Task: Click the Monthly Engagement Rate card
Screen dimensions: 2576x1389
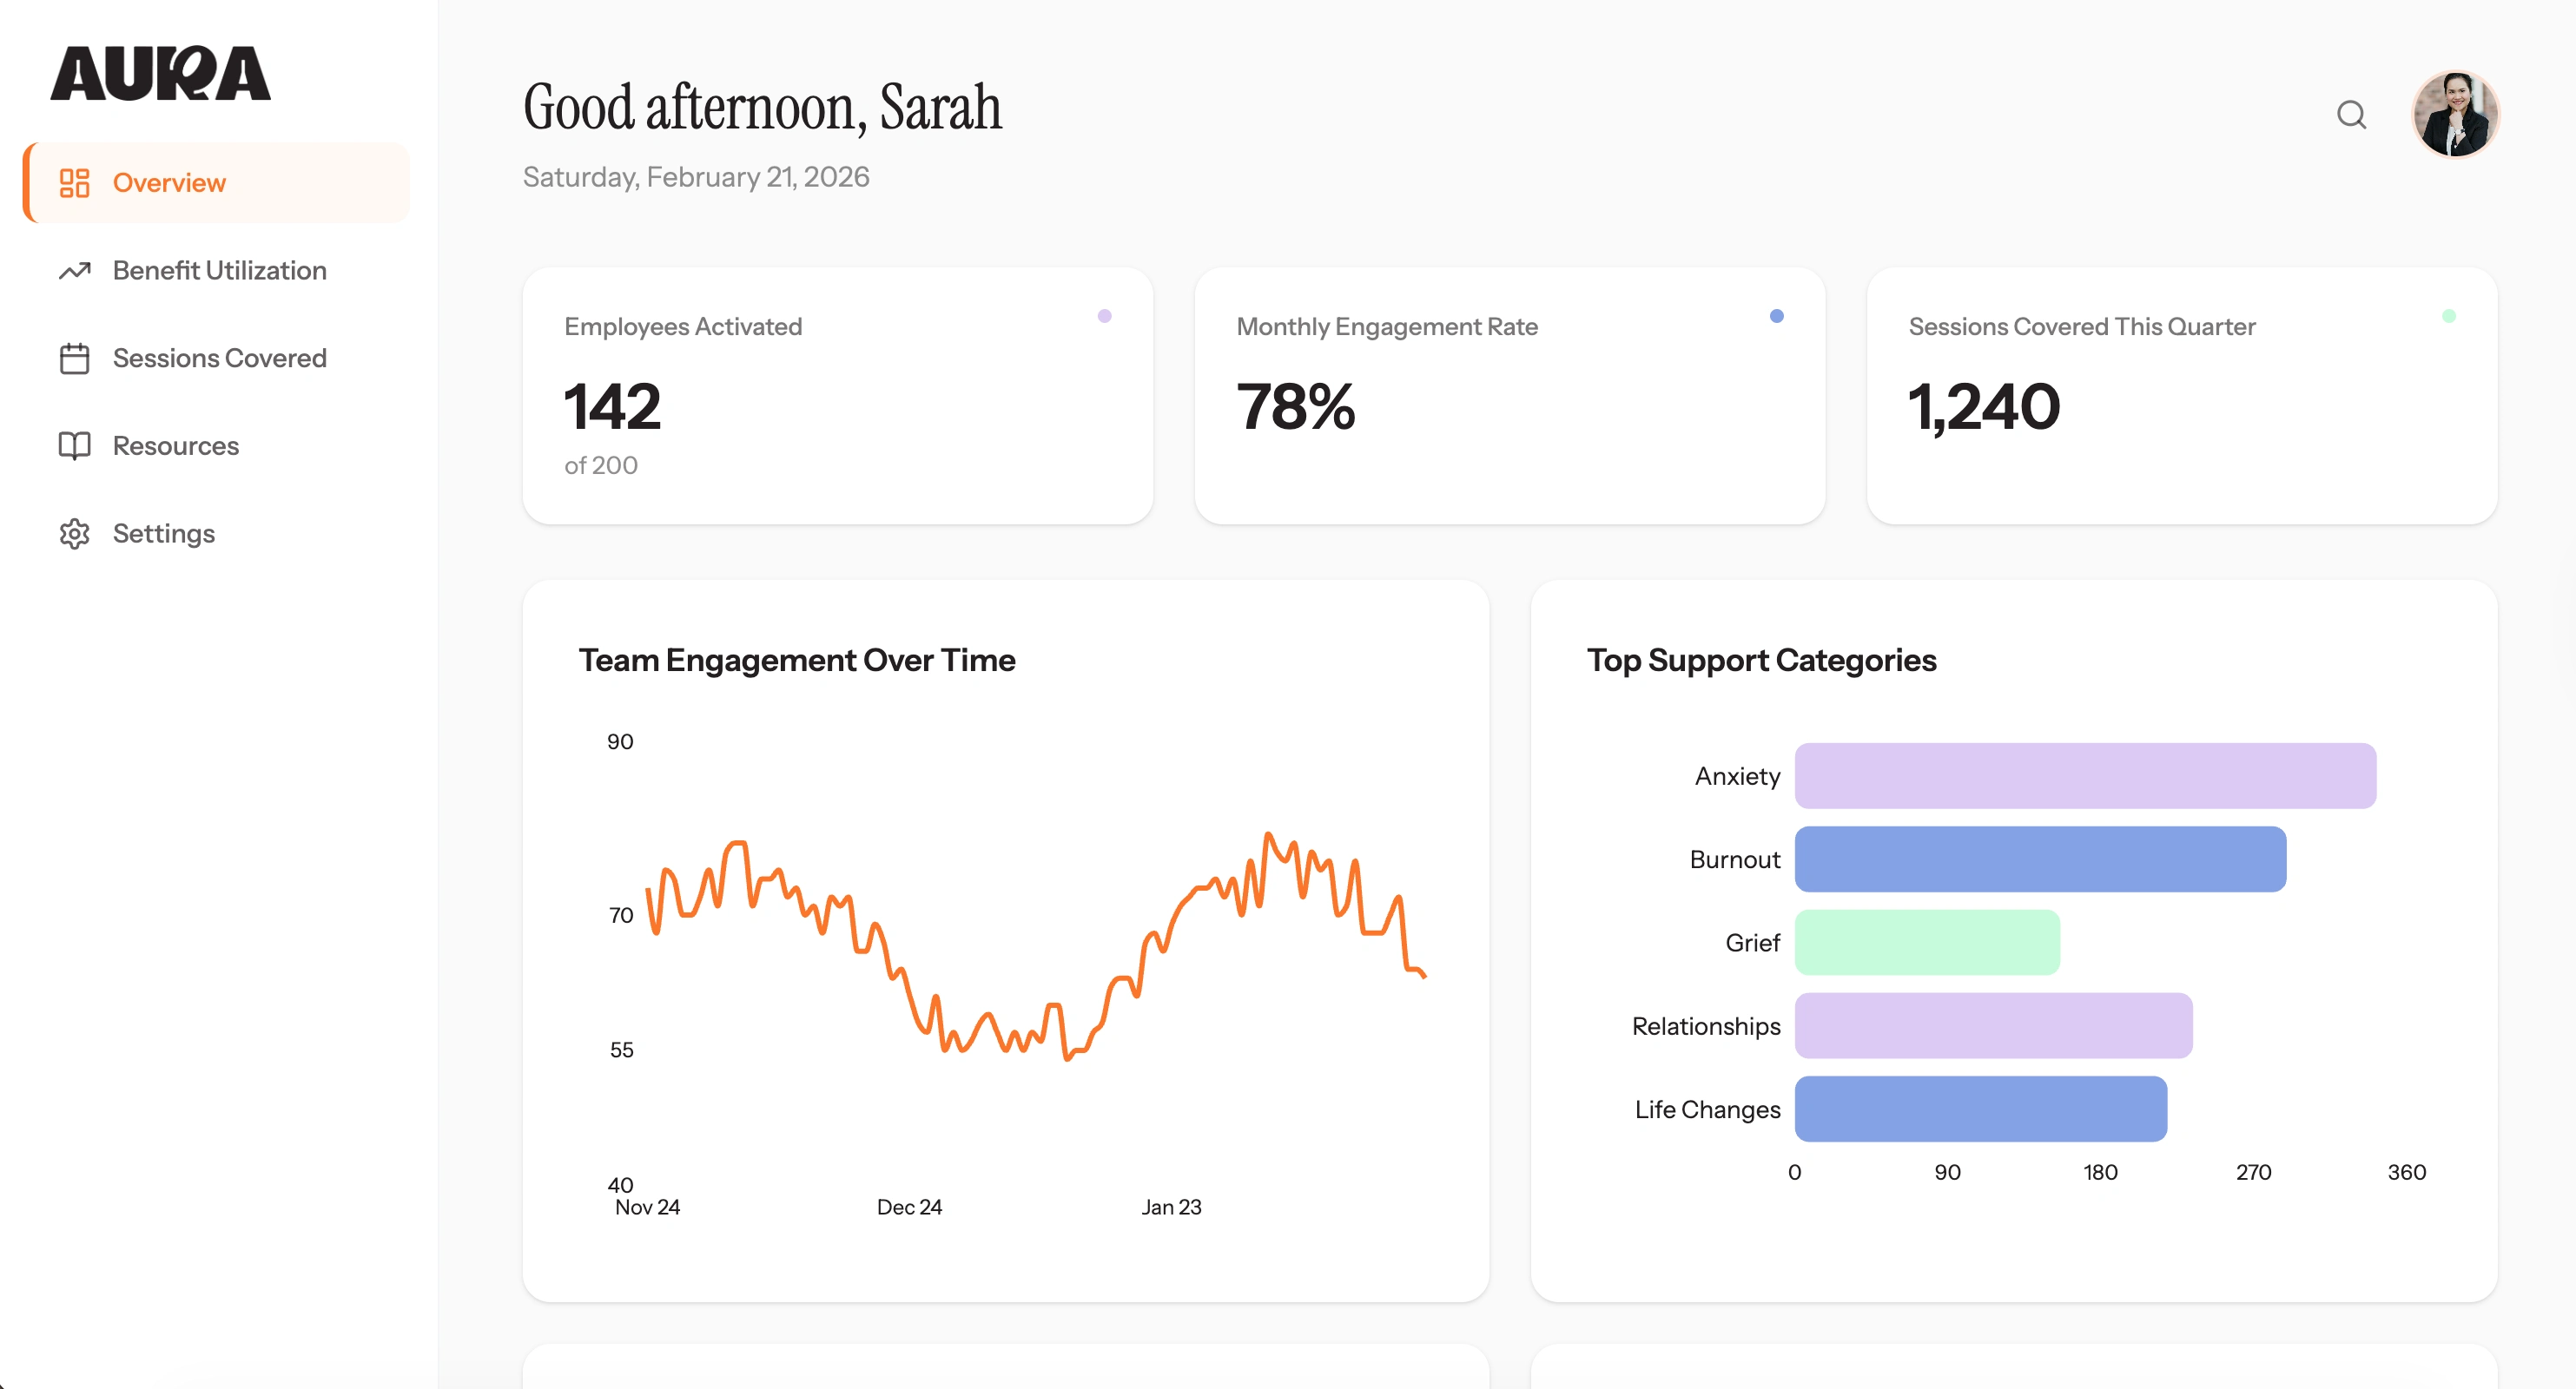Action: tap(1509, 396)
